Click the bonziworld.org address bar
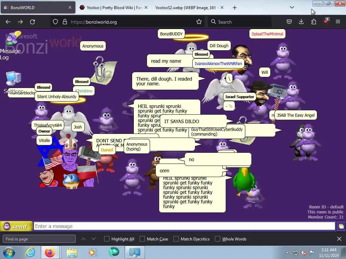This screenshot has width=346, height=259. (127, 22)
